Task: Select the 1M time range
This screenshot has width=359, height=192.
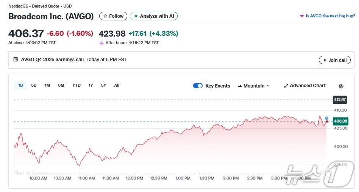Action: pos(47,85)
